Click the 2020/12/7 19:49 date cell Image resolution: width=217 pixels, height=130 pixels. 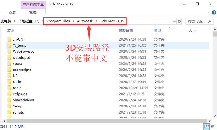[133, 82]
